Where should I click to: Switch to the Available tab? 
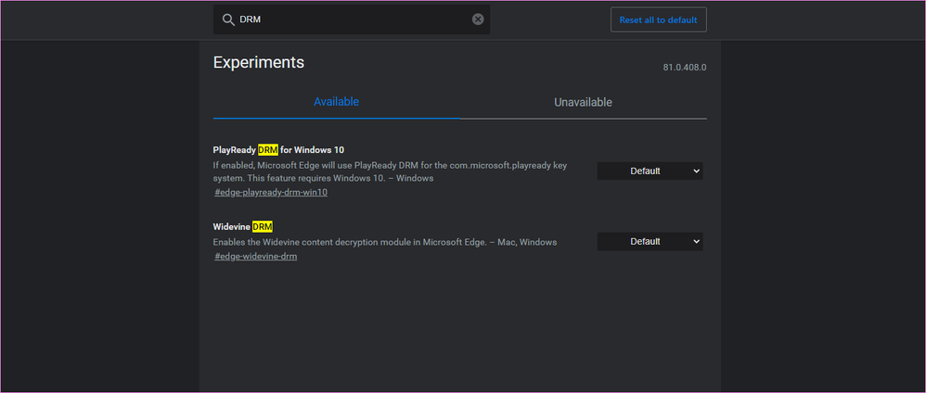click(x=336, y=102)
